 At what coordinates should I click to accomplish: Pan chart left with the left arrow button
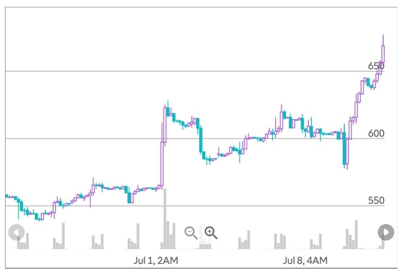16,232
